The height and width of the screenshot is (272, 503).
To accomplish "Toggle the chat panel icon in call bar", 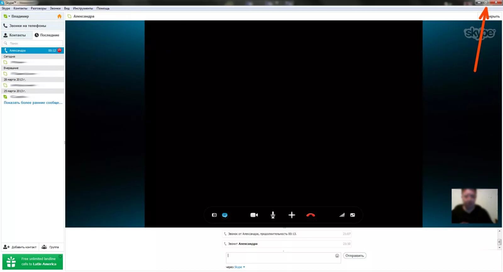I will click(225, 215).
